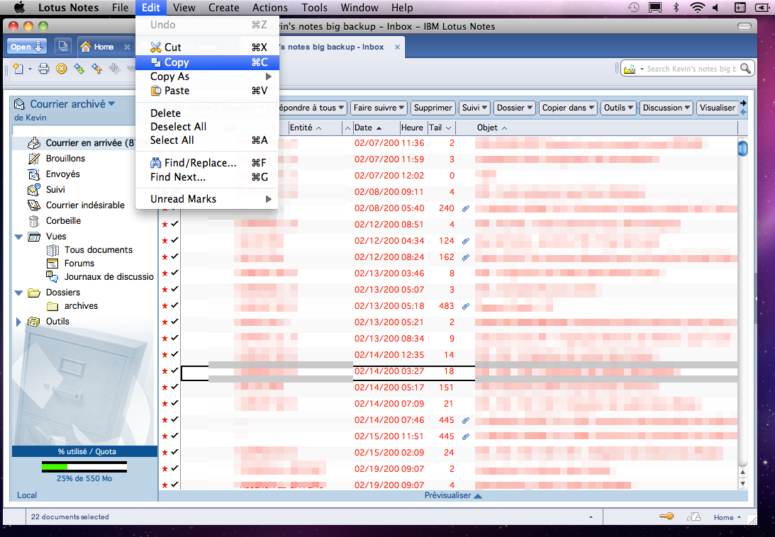Open the Outils action bar dropdown
The width and height of the screenshot is (775, 537).
pyautogui.click(x=618, y=108)
